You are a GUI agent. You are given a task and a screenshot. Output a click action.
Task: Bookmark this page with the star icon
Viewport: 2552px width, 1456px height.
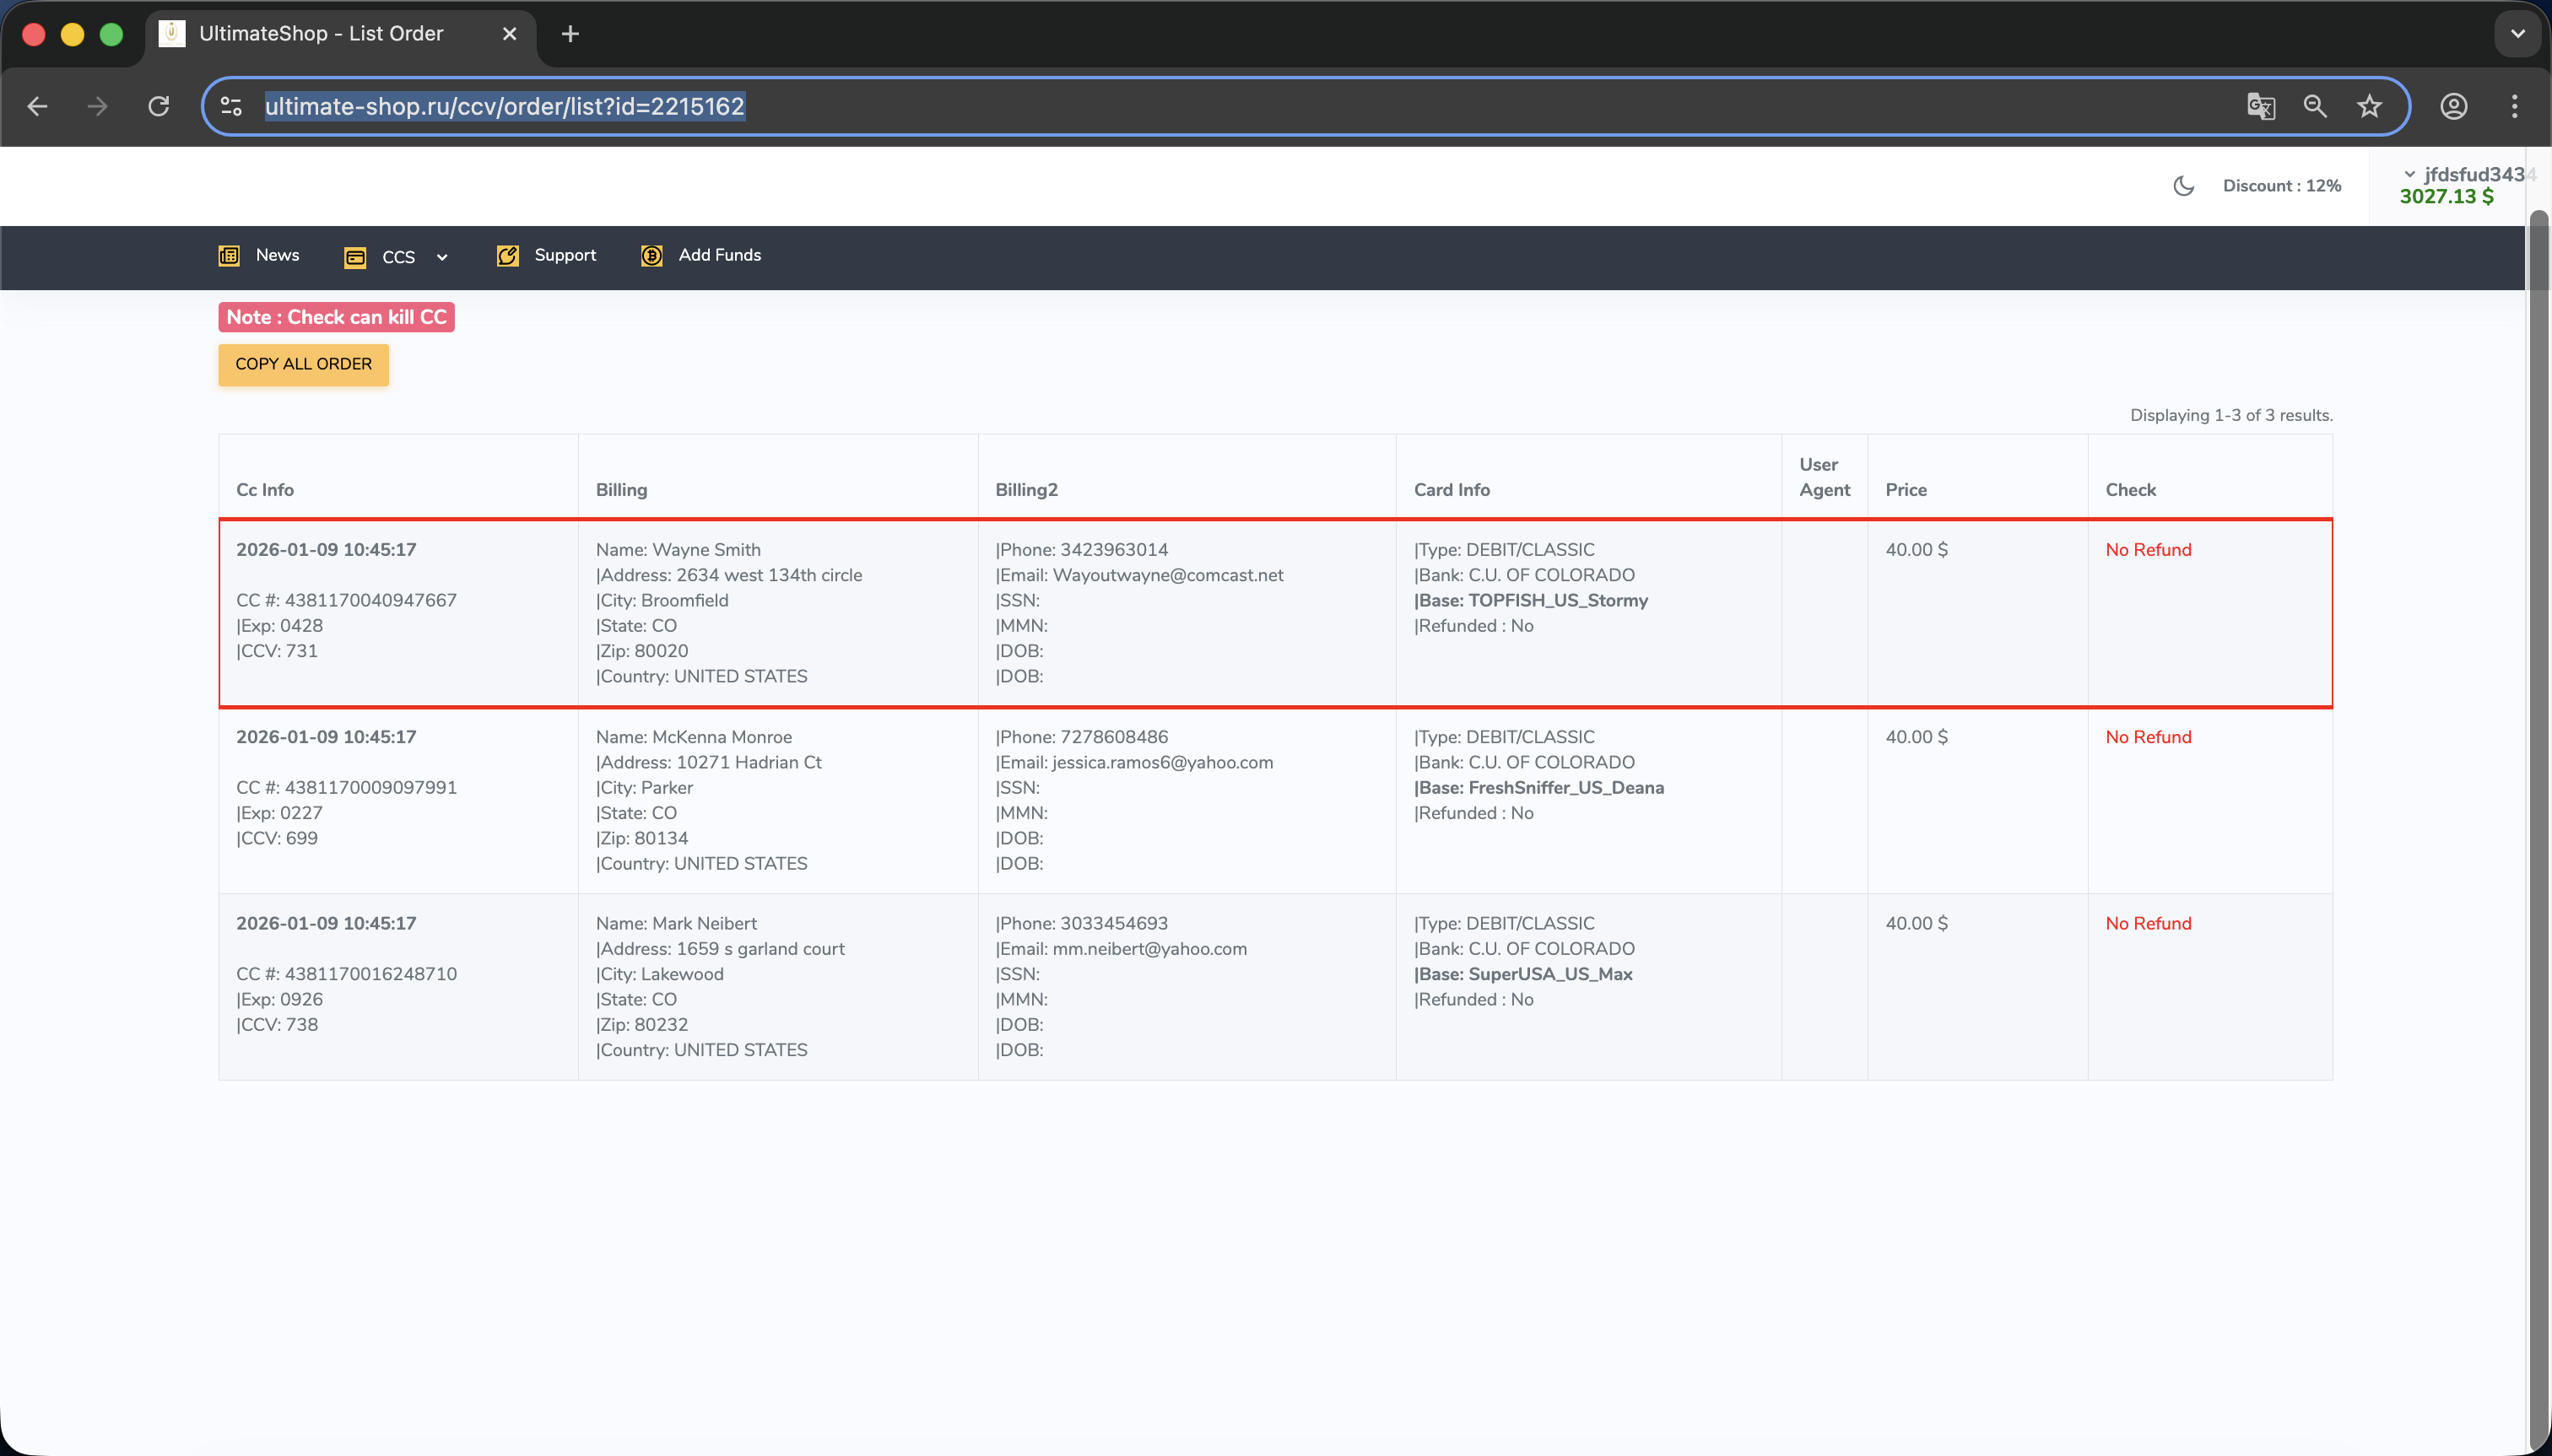click(x=2369, y=106)
